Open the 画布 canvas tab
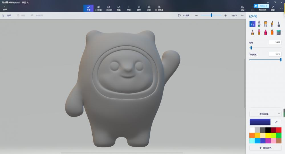Image resolution: width=285 pixels, height=154 pixels. 149,8
